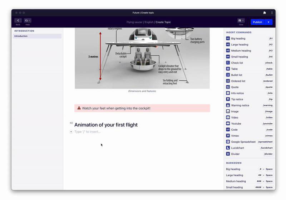Screen dimensions: 286x200
Task: Click the /spreadsheet shortcut tag
Action: coord(265,142)
